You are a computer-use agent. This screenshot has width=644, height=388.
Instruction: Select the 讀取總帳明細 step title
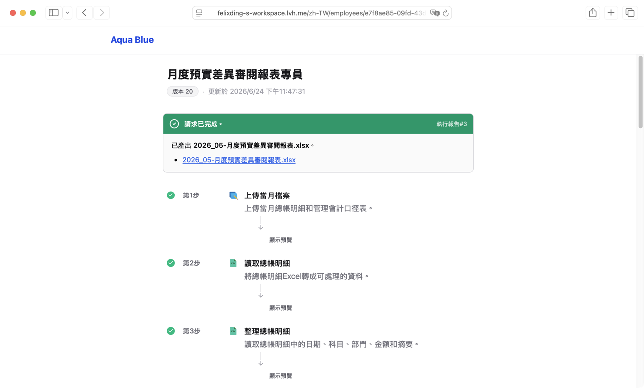point(267,263)
